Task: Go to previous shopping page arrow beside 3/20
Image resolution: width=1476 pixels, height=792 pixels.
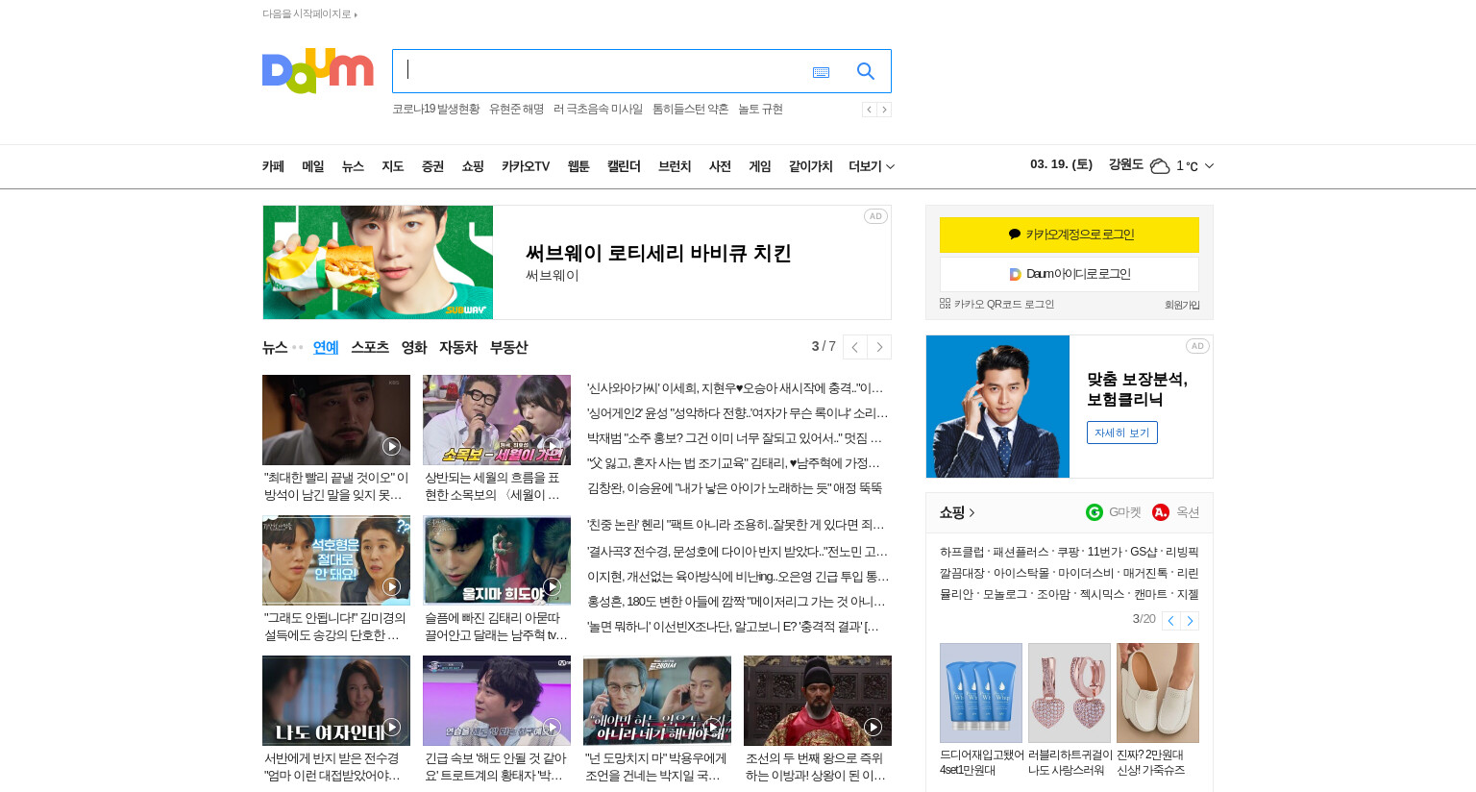Action: [x=1170, y=621]
